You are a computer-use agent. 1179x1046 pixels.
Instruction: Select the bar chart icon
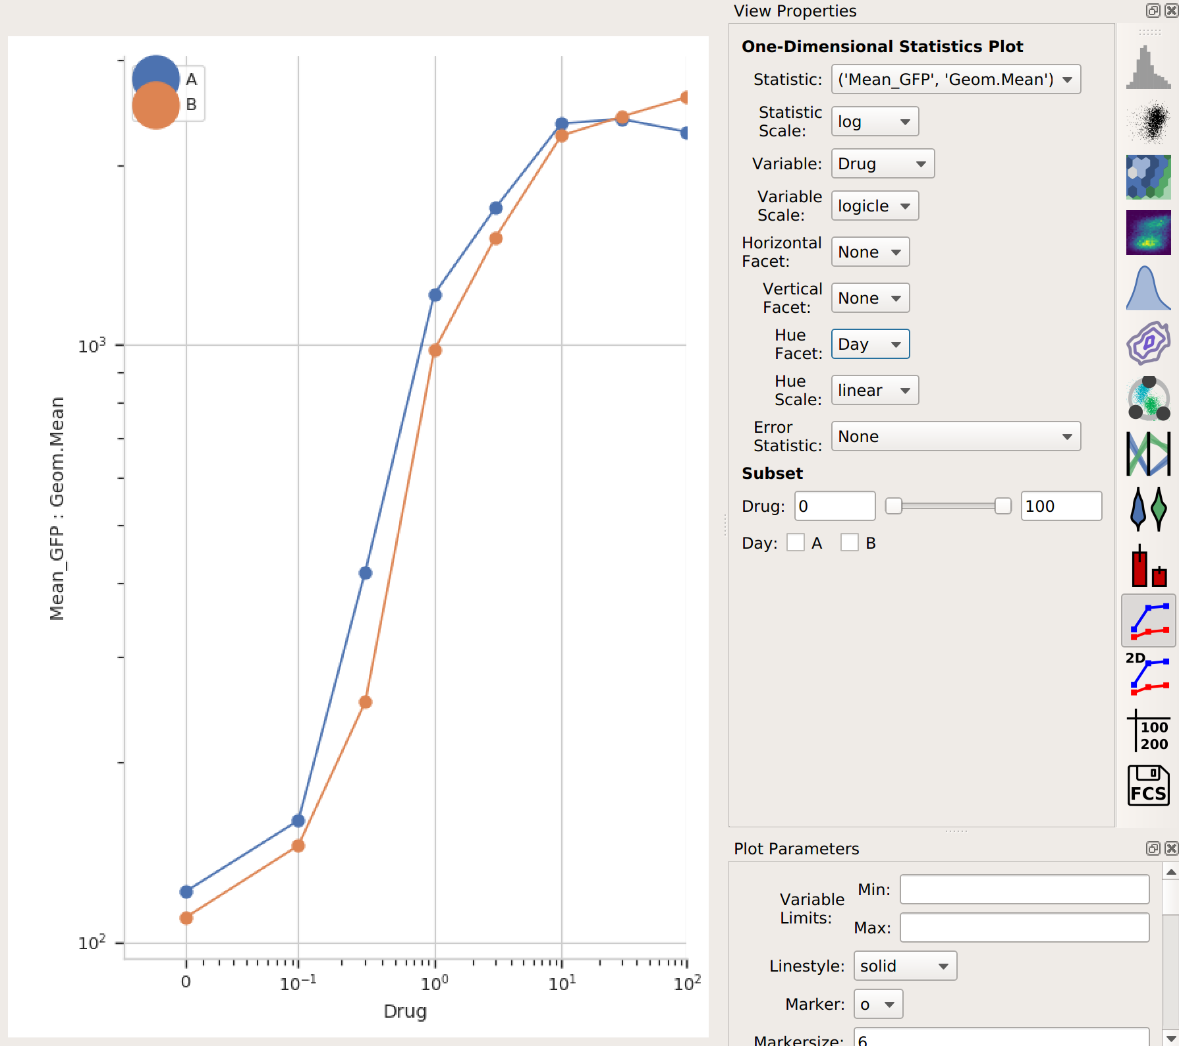pos(1148,564)
